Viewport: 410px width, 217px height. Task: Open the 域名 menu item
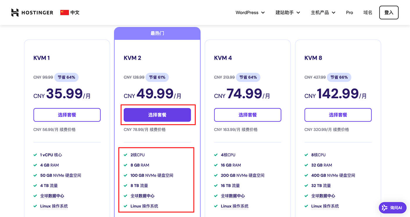click(368, 13)
